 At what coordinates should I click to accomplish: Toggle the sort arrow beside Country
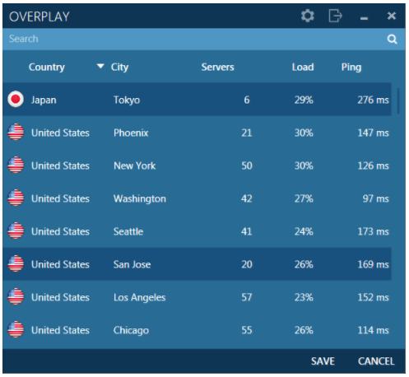point(100,66)
